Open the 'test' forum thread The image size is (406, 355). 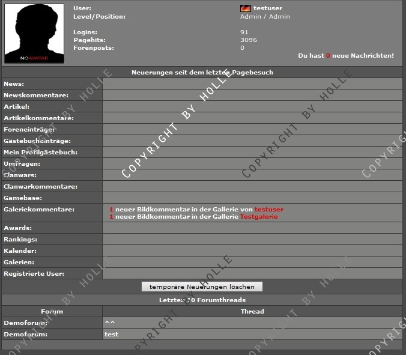coord(111,334)
